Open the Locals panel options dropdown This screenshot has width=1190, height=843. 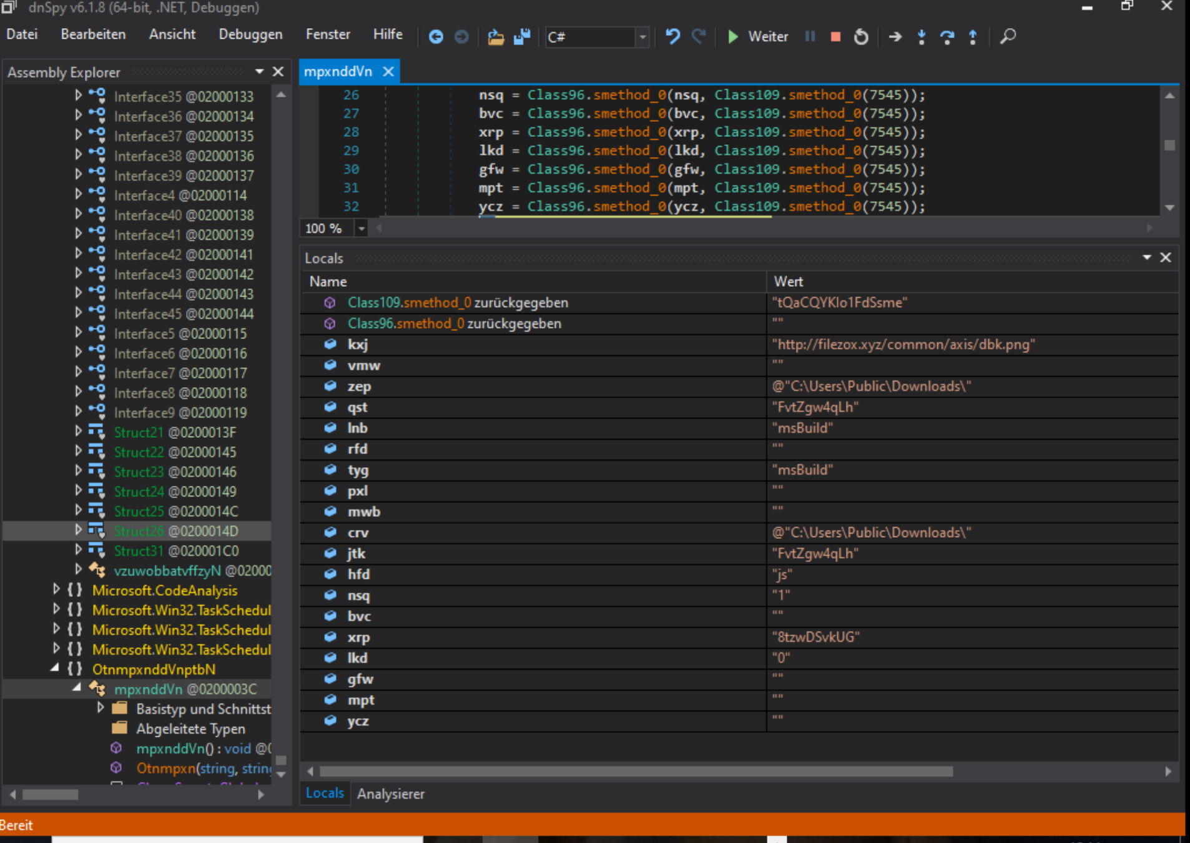(x=1146, y=257)
